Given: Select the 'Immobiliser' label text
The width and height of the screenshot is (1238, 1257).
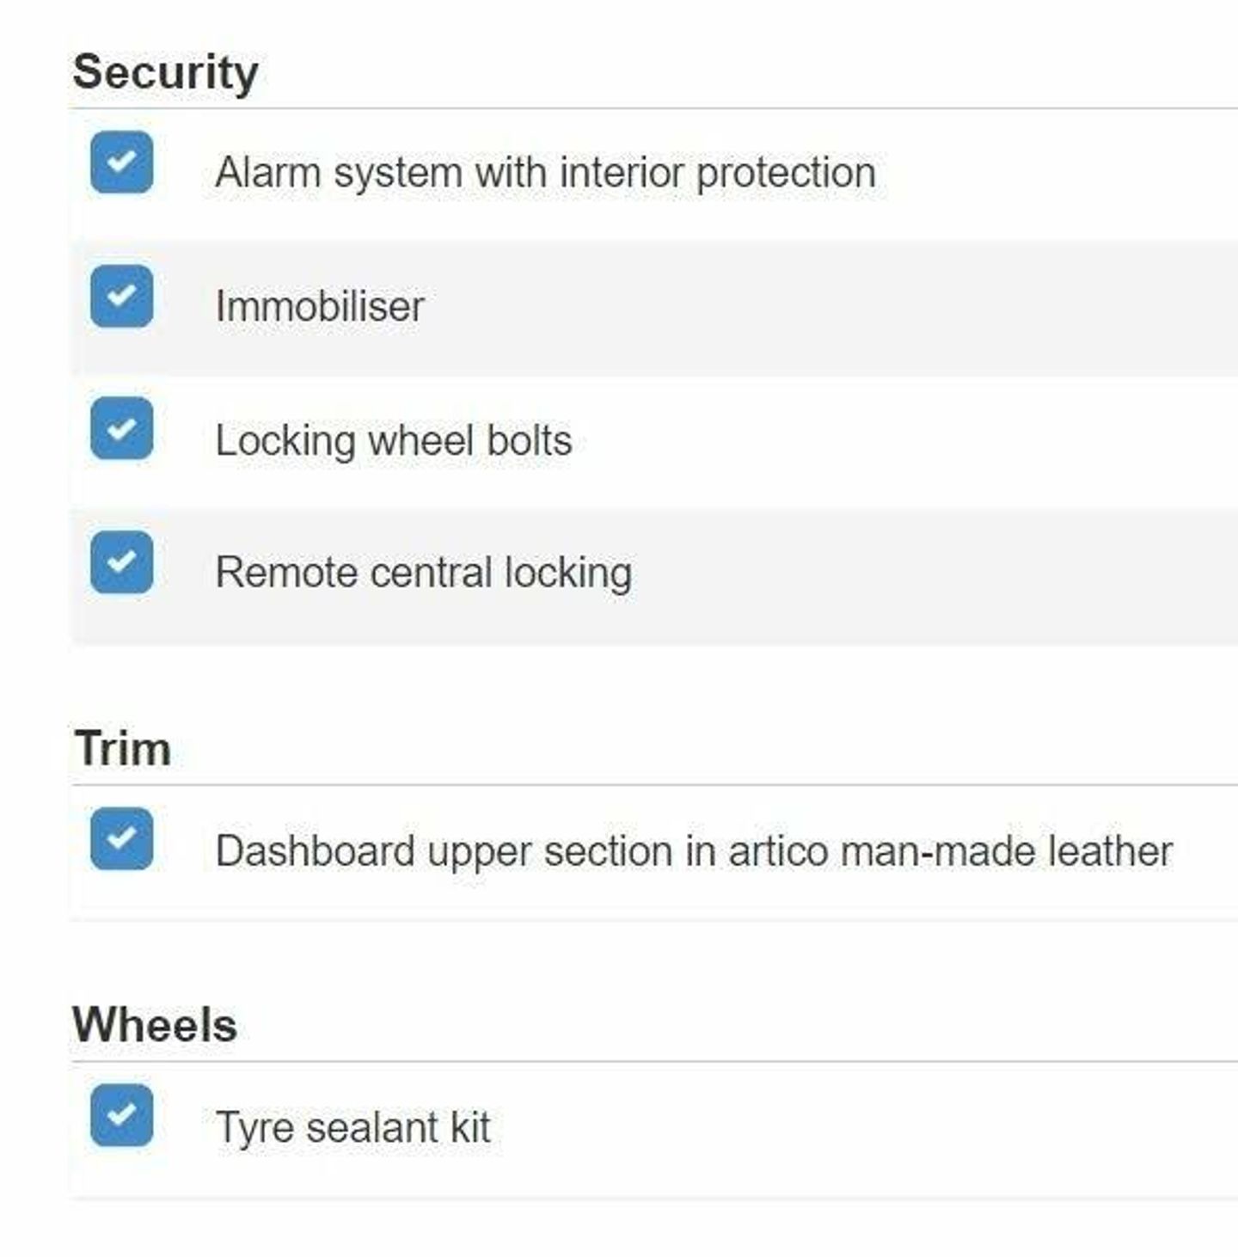Looking at the screenshot, I should [319, 307].
